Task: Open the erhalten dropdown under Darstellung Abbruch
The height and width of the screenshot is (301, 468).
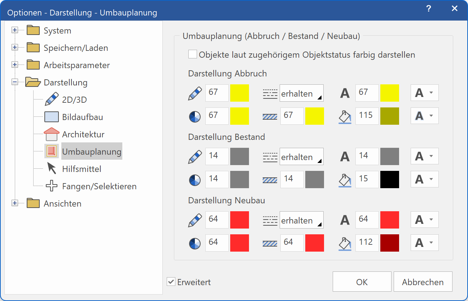Action: (x=301, y=93)
